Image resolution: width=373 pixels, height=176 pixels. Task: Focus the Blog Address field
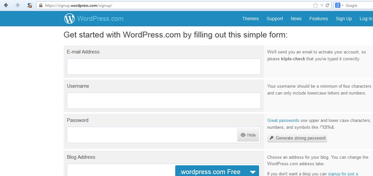[x=121, y=170]
